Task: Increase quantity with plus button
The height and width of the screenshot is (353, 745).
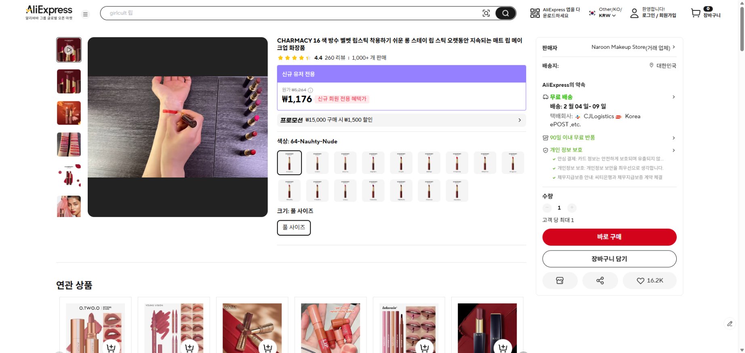Action: click(572, 208)
